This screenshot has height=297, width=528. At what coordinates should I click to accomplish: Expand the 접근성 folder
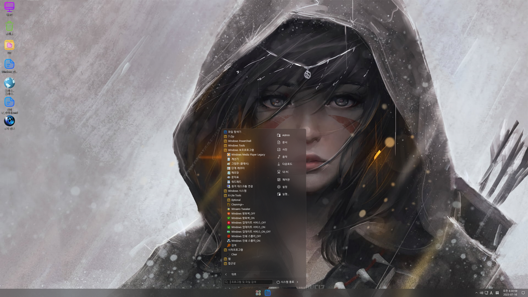click(229, 263)
